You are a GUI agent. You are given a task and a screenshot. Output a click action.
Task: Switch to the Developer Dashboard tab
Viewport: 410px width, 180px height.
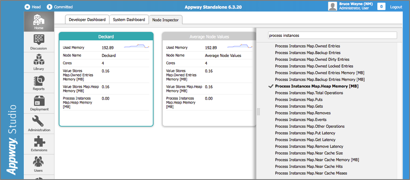[x=87, y=19]
